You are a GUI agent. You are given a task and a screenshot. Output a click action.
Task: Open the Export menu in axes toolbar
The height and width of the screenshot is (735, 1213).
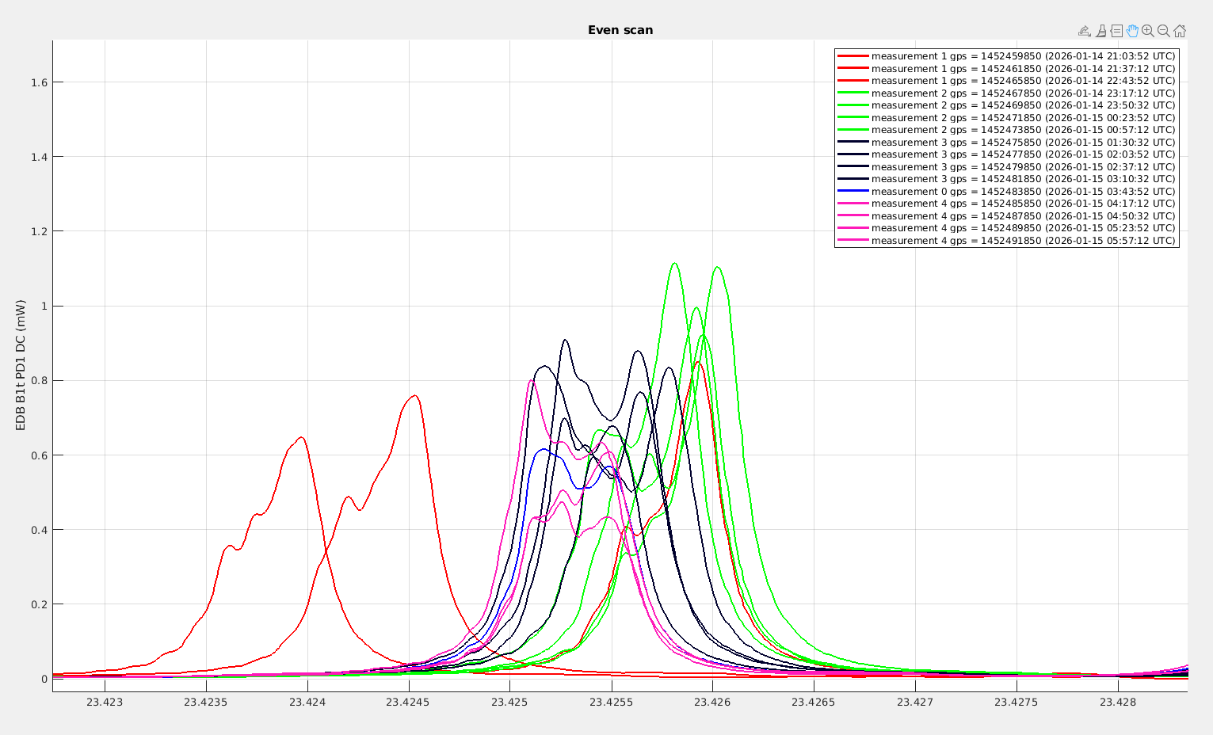coord(1085,31)
